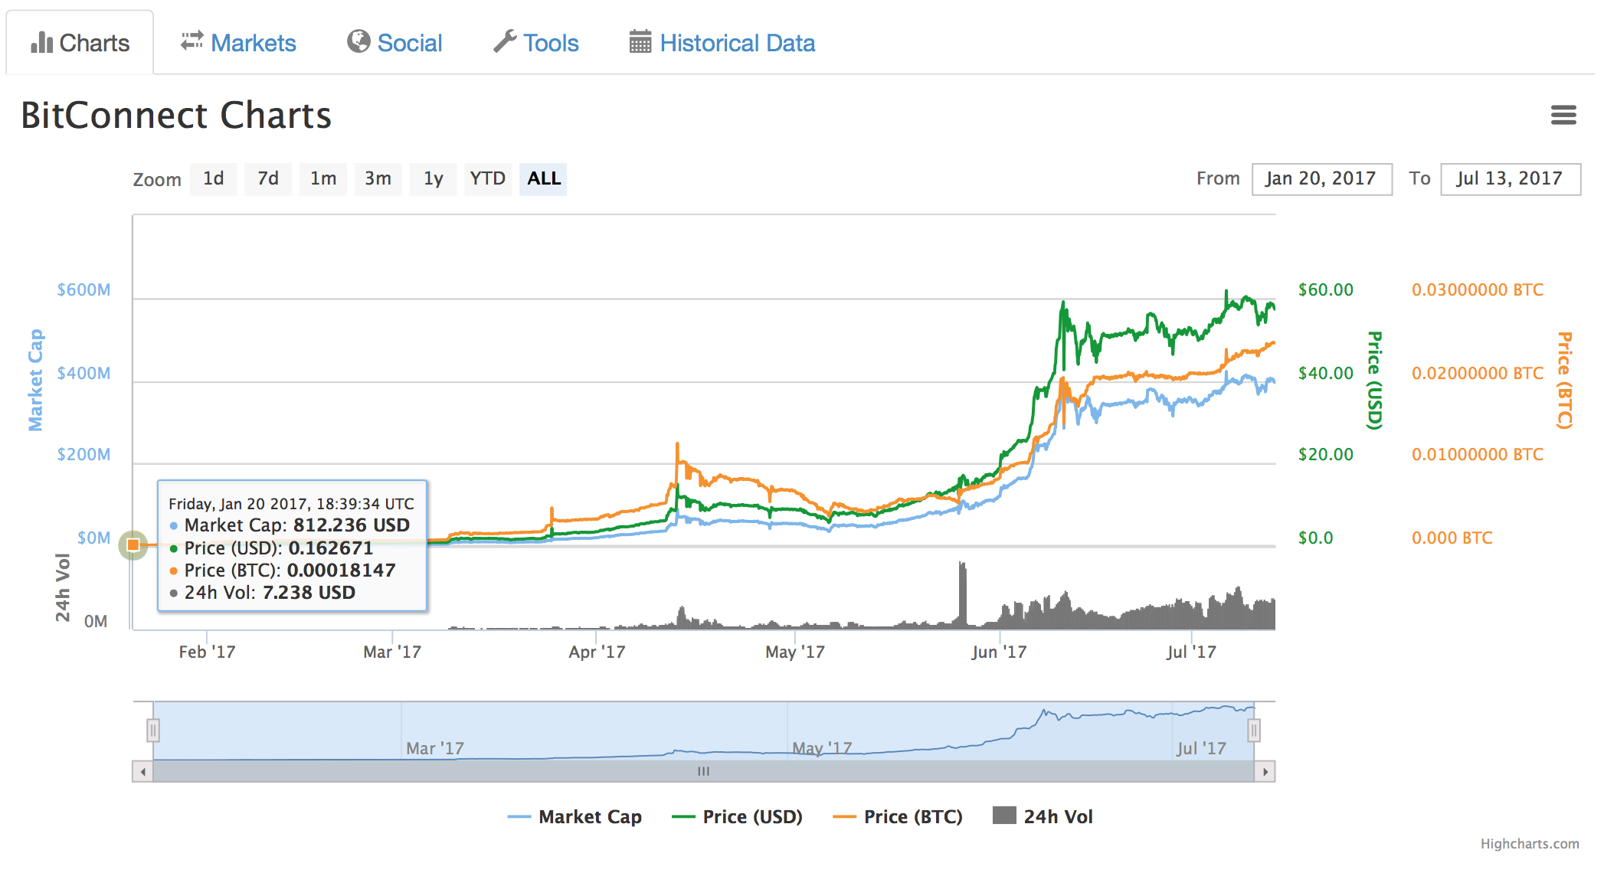
Task: Set zoom to 3m
Action: pos(378,179)
